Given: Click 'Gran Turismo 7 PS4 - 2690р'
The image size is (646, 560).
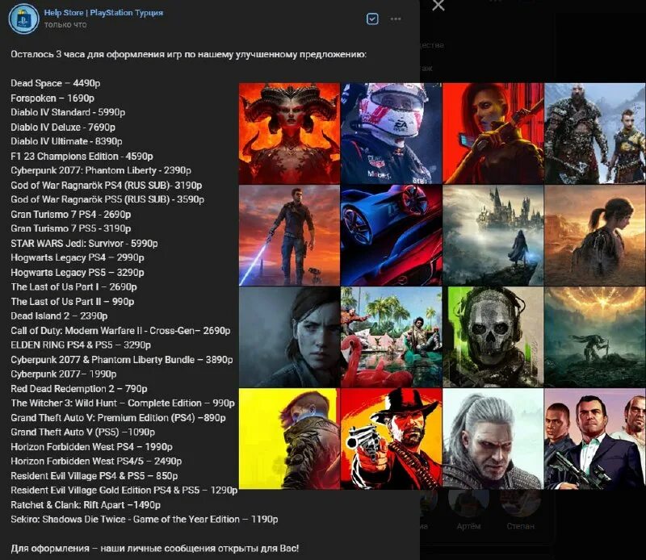Looking at the screenshot, I should coord(71,215).
